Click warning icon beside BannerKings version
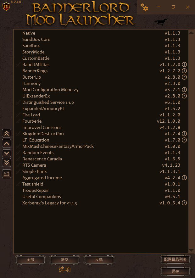The image size is (195, 278). pos(184,71)
